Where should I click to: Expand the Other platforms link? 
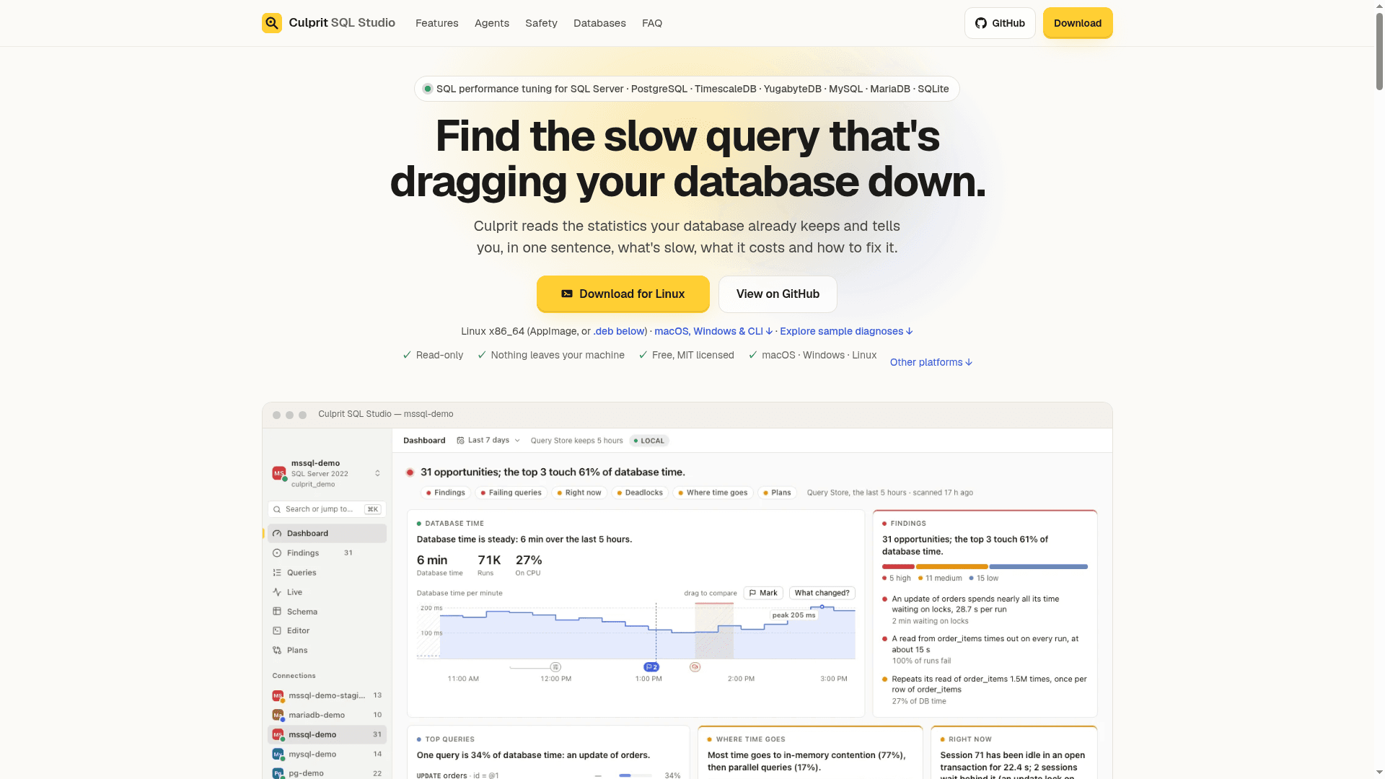coord(931,362)
